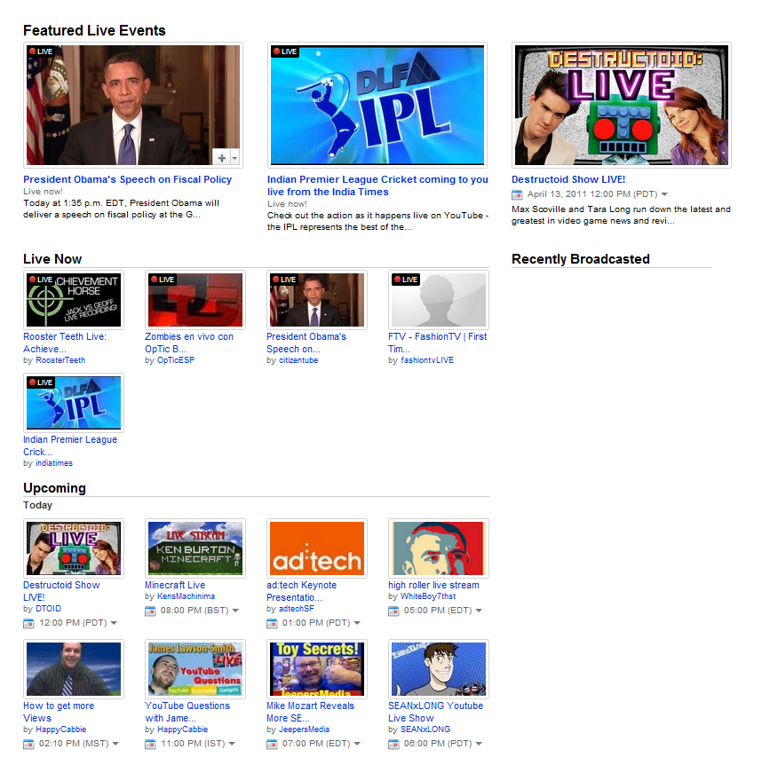
Task: Visit the indiatimes channel link
Action: 54,463
